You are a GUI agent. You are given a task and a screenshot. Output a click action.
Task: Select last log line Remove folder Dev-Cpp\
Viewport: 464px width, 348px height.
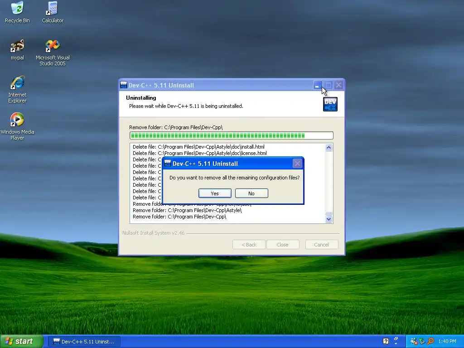point(179,217)
